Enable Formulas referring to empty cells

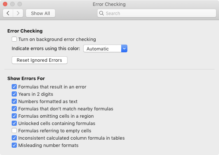[x=14, y=131]
